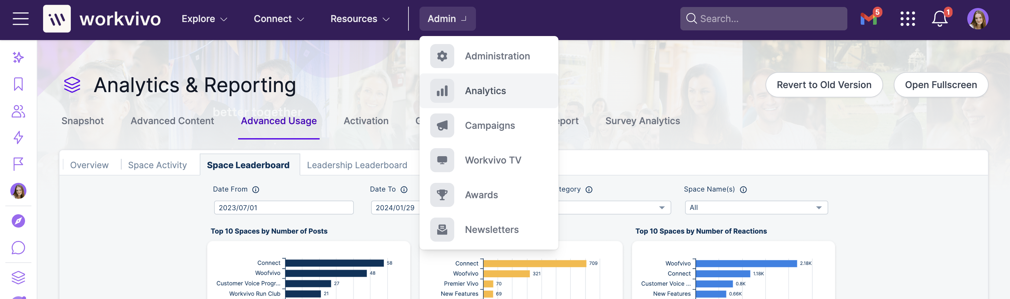1010x299 pixels.
Task: Click the Analytics & Reporting layers icon
Action: (72, 85)
